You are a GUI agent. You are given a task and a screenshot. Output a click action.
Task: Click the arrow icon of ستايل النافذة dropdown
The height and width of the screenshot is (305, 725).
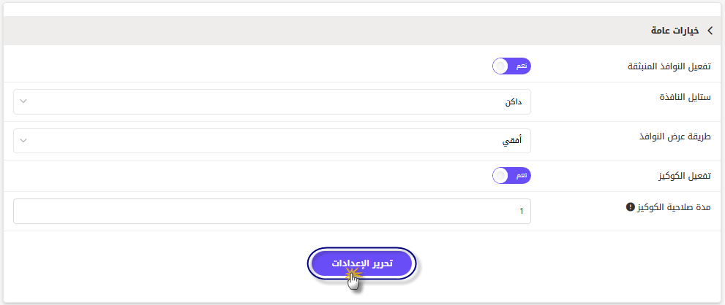[23, 102]
